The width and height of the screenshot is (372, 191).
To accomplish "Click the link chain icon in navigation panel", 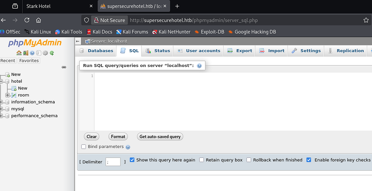I will [x=64, y=67].
